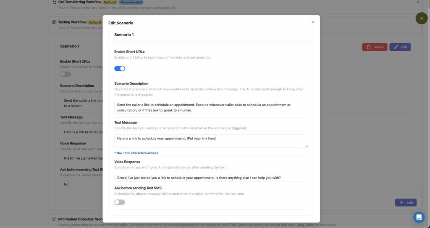Enable Ask before sending Text SMS switch
430x228 pixels.
tap(120, 202)
